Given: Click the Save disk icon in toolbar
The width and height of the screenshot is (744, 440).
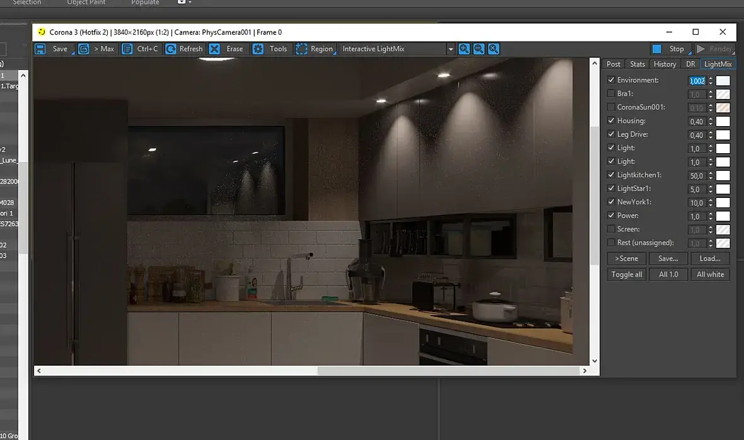Looking at the screenshot, I should point(40,49).
